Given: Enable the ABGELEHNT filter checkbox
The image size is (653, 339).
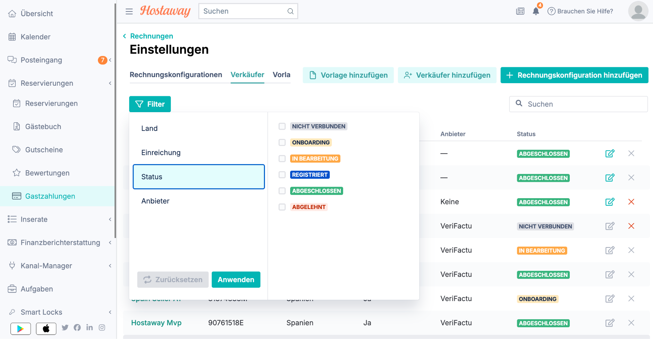Looking at the screenshot, I should point(282,207).
